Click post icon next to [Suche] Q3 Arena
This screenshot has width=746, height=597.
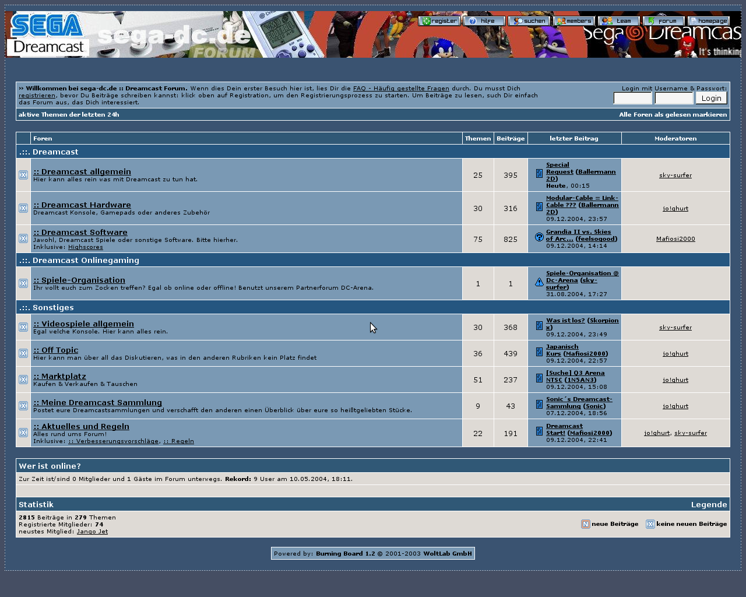coord(539,378)
